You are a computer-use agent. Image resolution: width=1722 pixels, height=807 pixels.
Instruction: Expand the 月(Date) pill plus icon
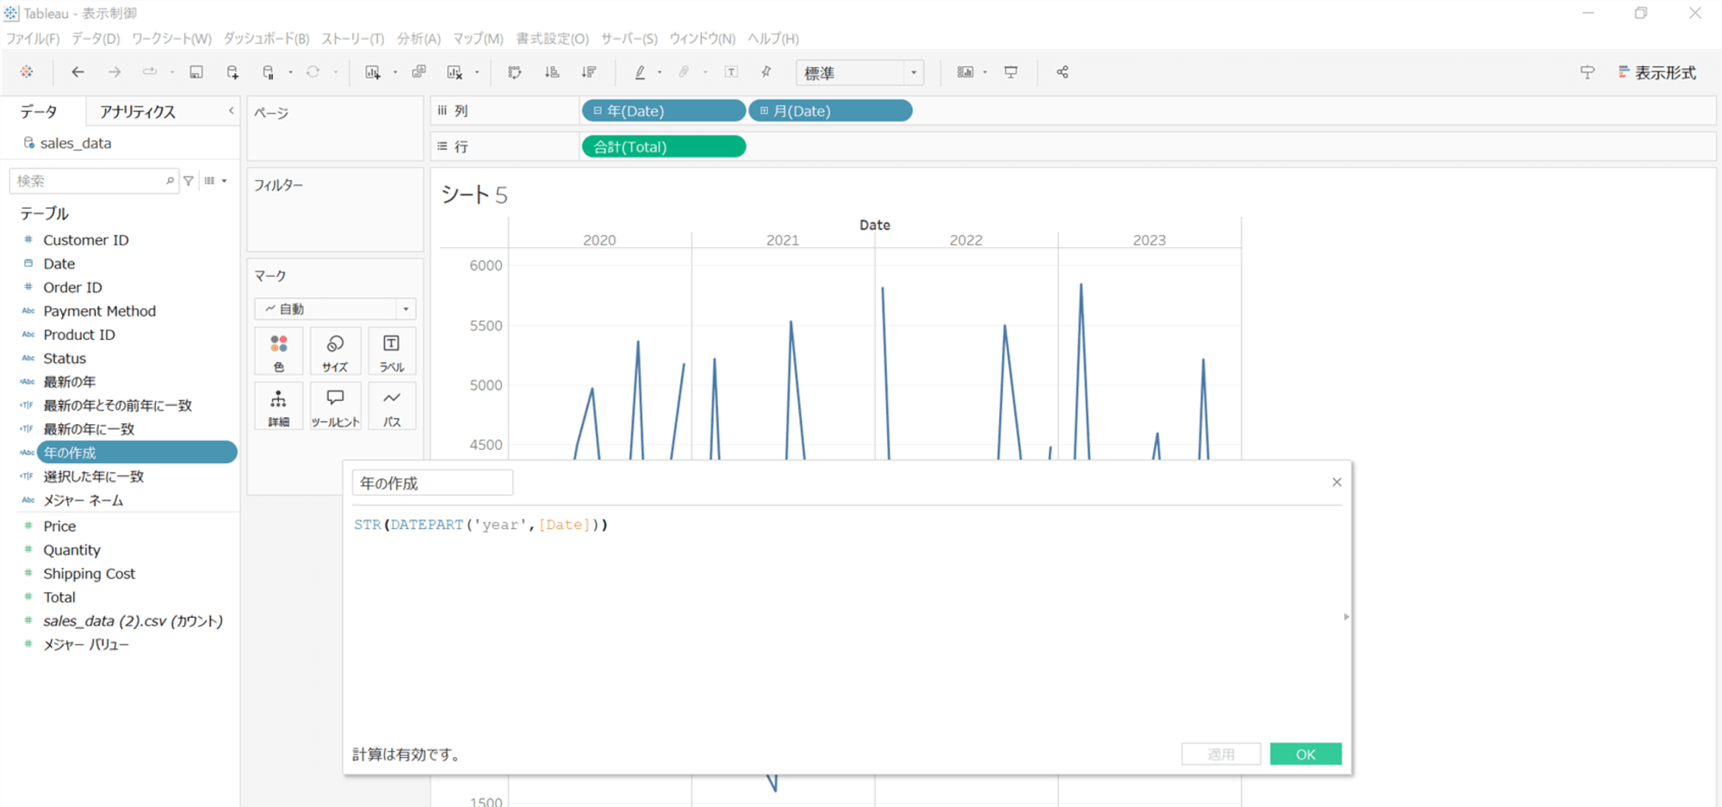[x=764, y=111]
